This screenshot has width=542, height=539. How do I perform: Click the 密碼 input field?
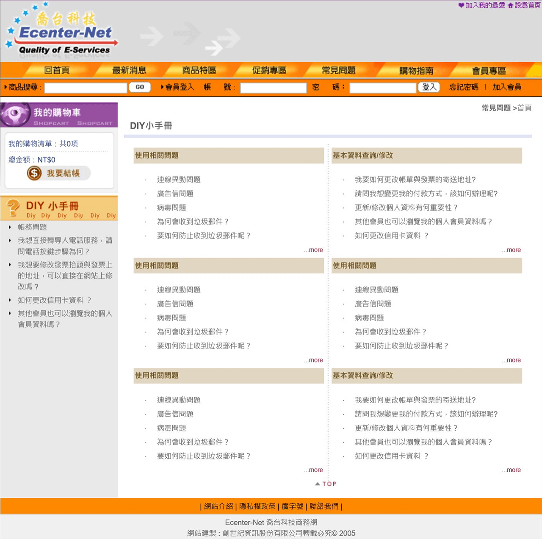tap(383, 88)
